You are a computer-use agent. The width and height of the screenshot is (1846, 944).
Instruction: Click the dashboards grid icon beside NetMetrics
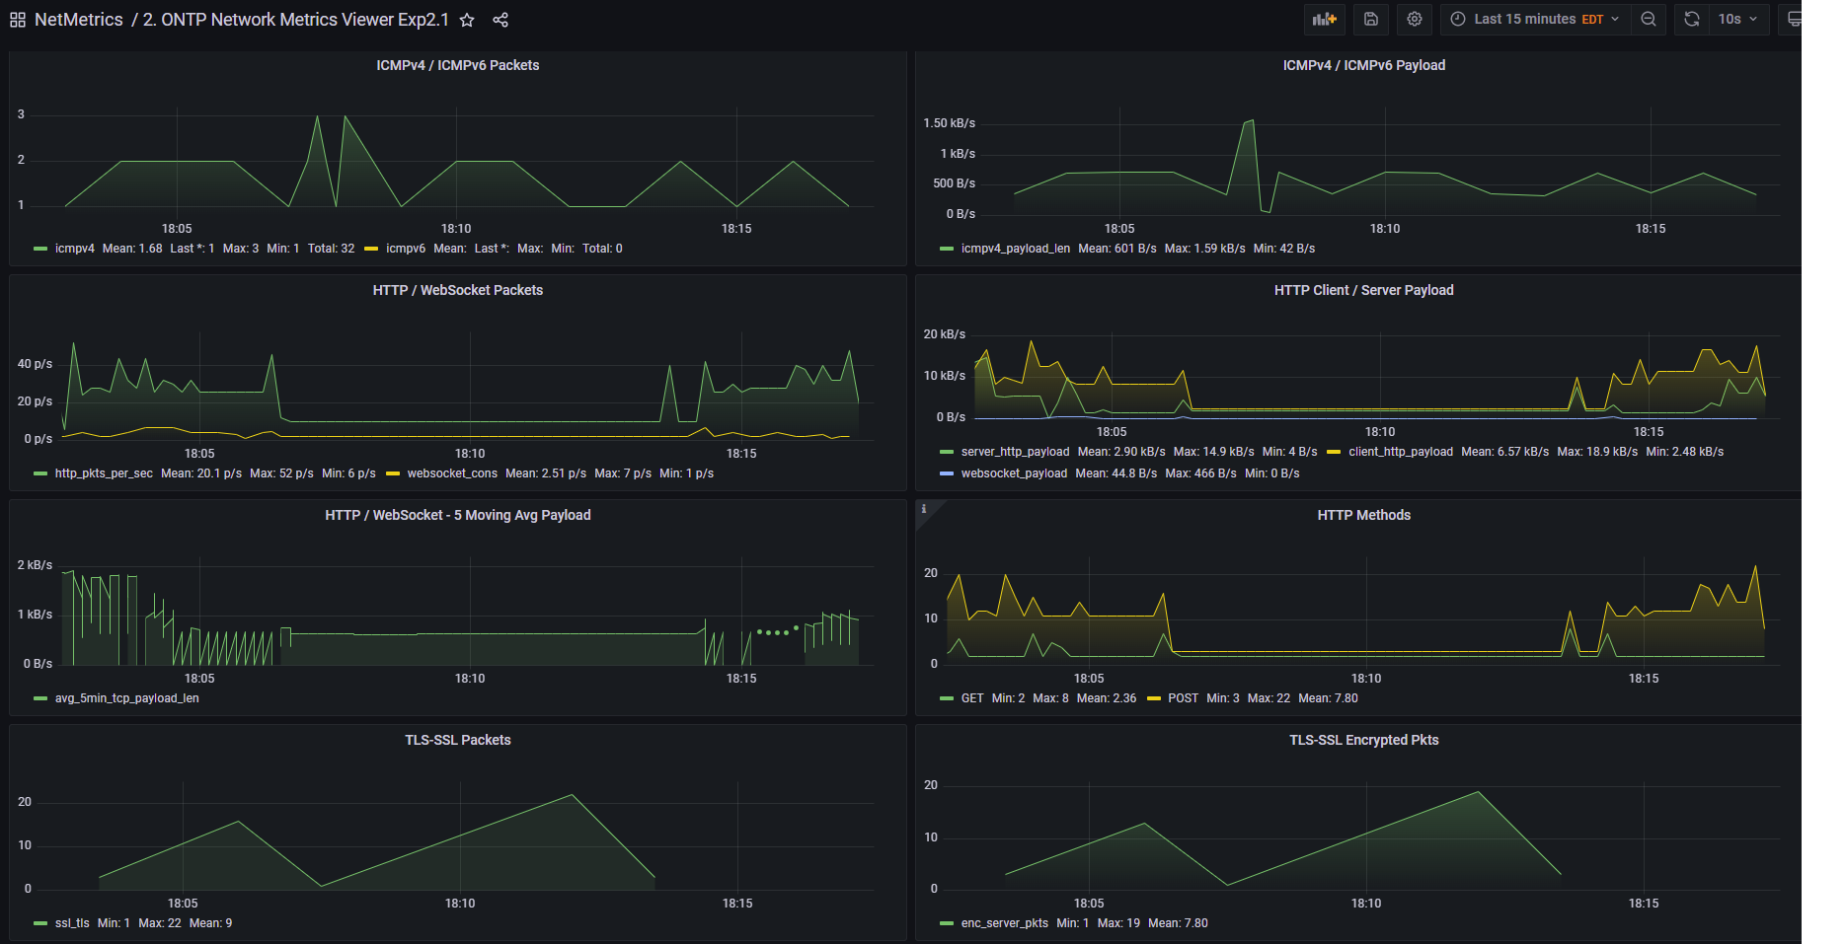tap(18, 20)
